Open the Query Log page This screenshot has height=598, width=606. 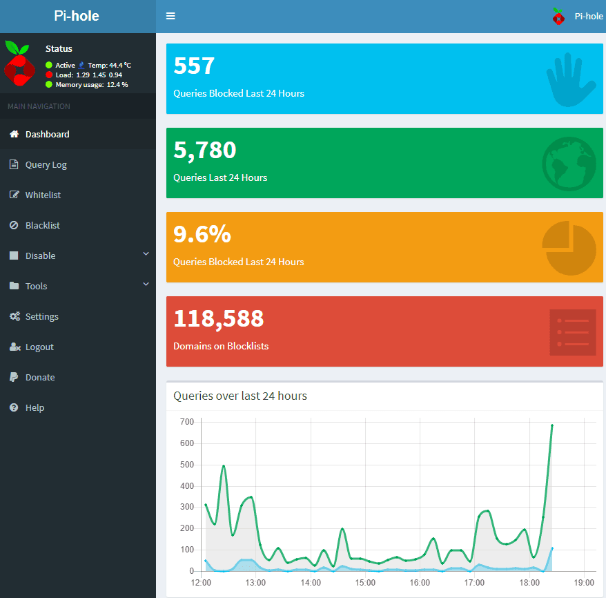[78, 164]
